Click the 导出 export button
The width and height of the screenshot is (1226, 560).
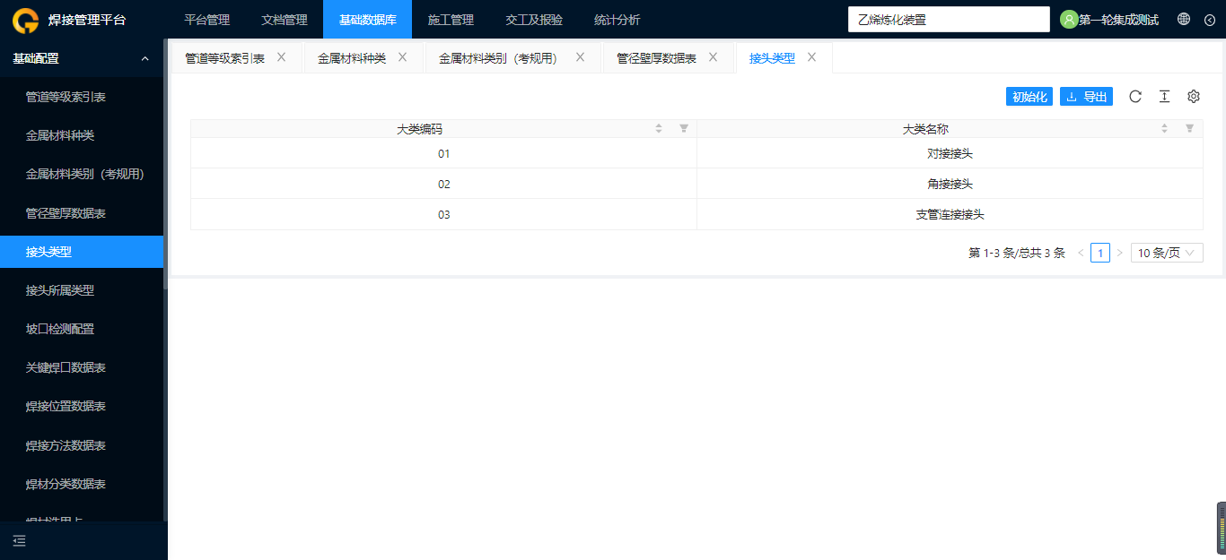click(1086, 97)
